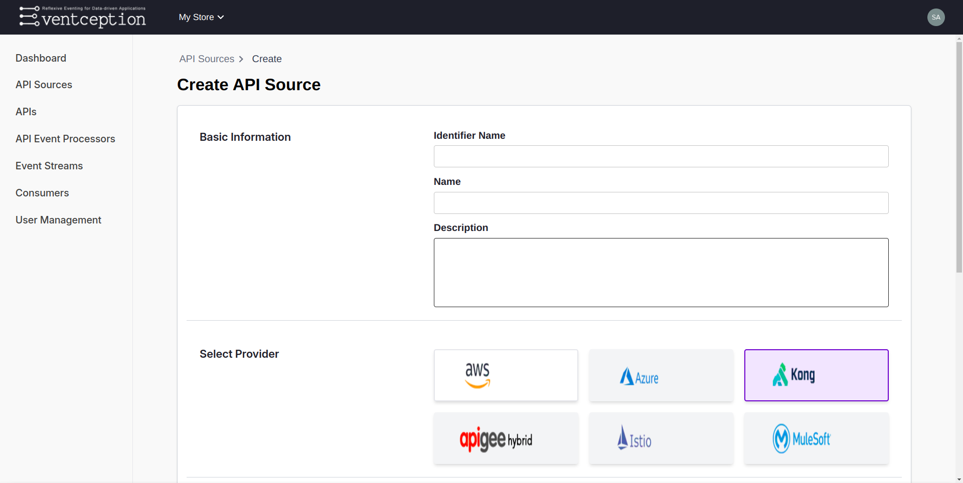The height and width of the screenshot is (483, 963).
Task: Select the AWS provider card
Action: (506, 375)
